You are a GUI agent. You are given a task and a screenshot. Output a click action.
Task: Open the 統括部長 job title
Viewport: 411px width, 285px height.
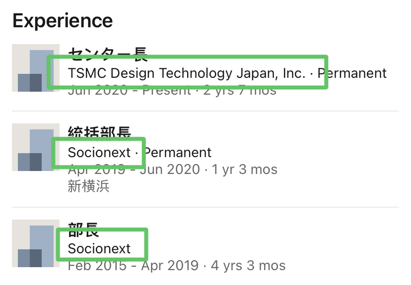tap(99, 133)
